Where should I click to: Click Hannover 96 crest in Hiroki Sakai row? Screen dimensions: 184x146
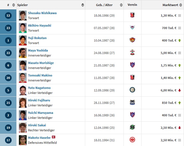pyautogui.click(x=132, y=128)
